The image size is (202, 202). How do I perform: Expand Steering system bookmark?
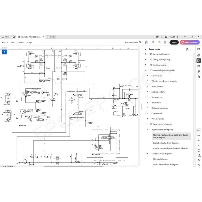[147, 92]
